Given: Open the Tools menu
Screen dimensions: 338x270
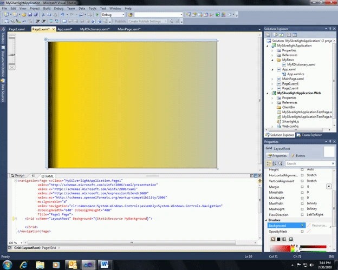Looking at the screenshot, I should 93,9.
